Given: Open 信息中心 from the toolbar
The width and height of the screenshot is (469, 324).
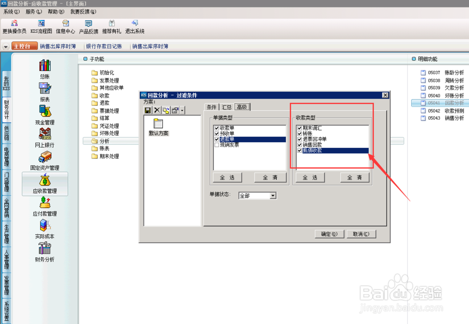Looking at the screenshot, I should 66,27.
